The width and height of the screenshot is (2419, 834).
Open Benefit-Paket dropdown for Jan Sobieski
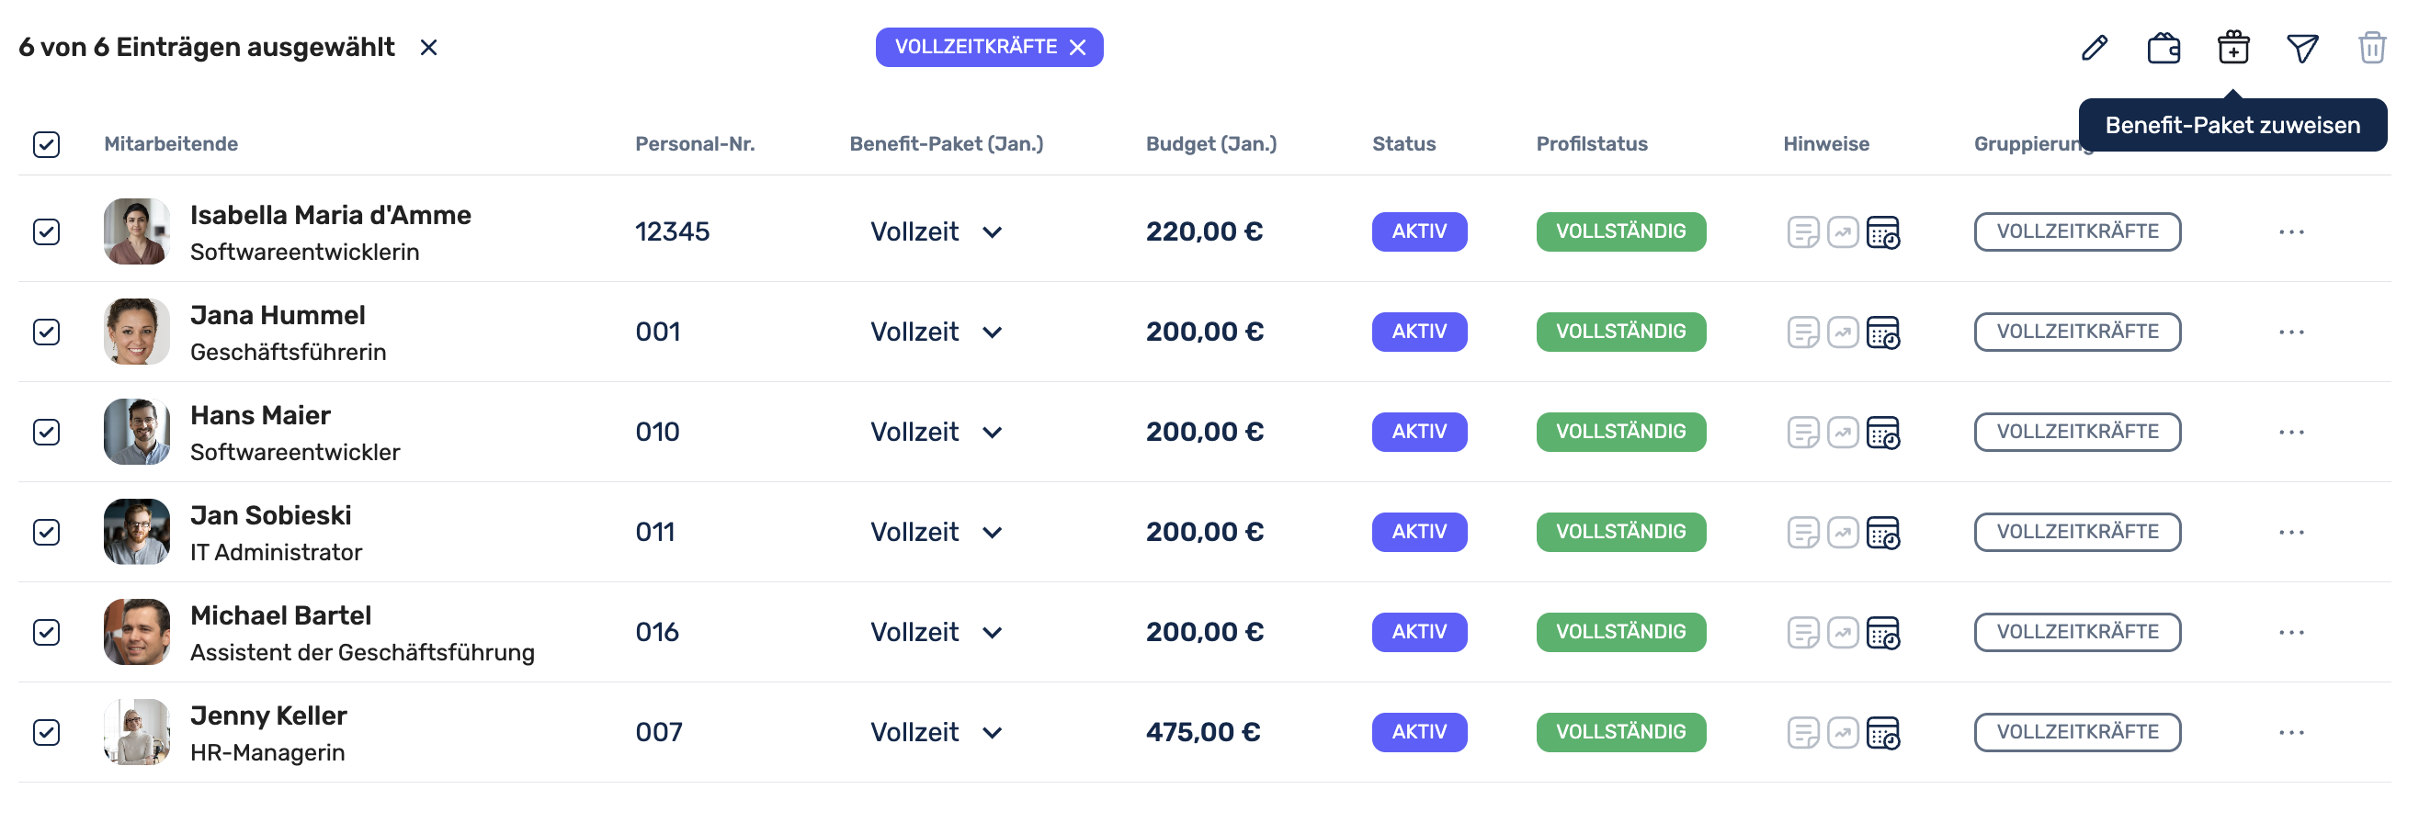993,532
